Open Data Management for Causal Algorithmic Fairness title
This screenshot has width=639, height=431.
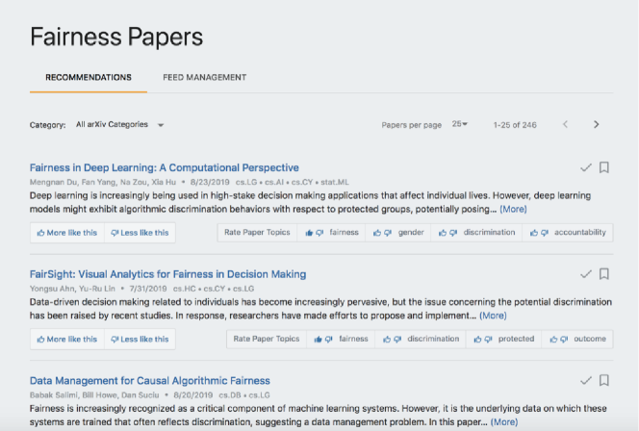(150, 380)
